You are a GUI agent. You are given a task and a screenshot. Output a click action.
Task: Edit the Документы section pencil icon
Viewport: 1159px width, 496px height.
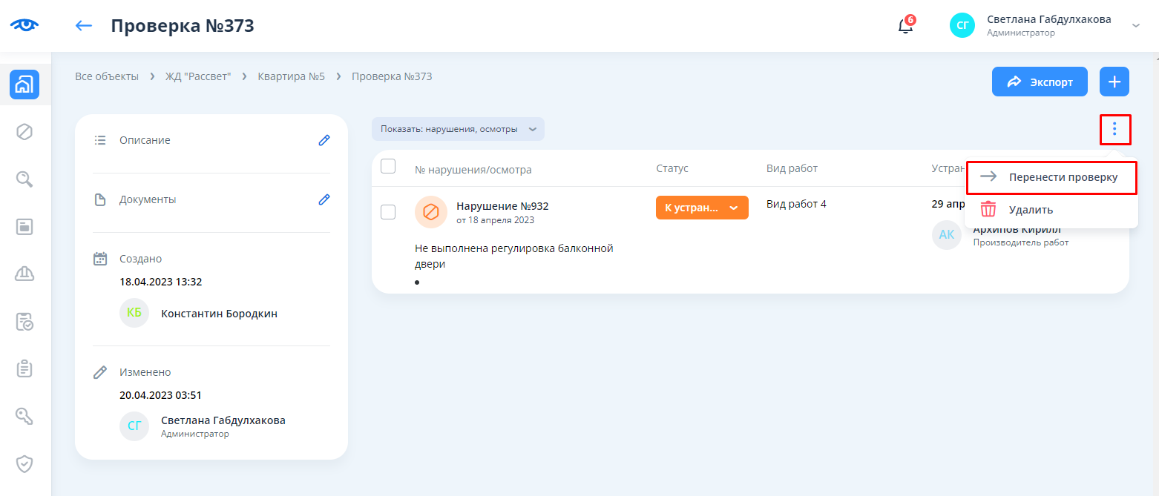click(324, 199)
